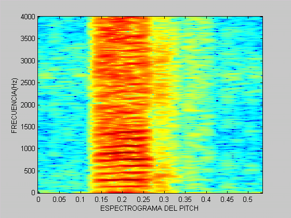Click the 0.5 time tick label
This screenshot has height=218, width=291.
tap(248, 199)
